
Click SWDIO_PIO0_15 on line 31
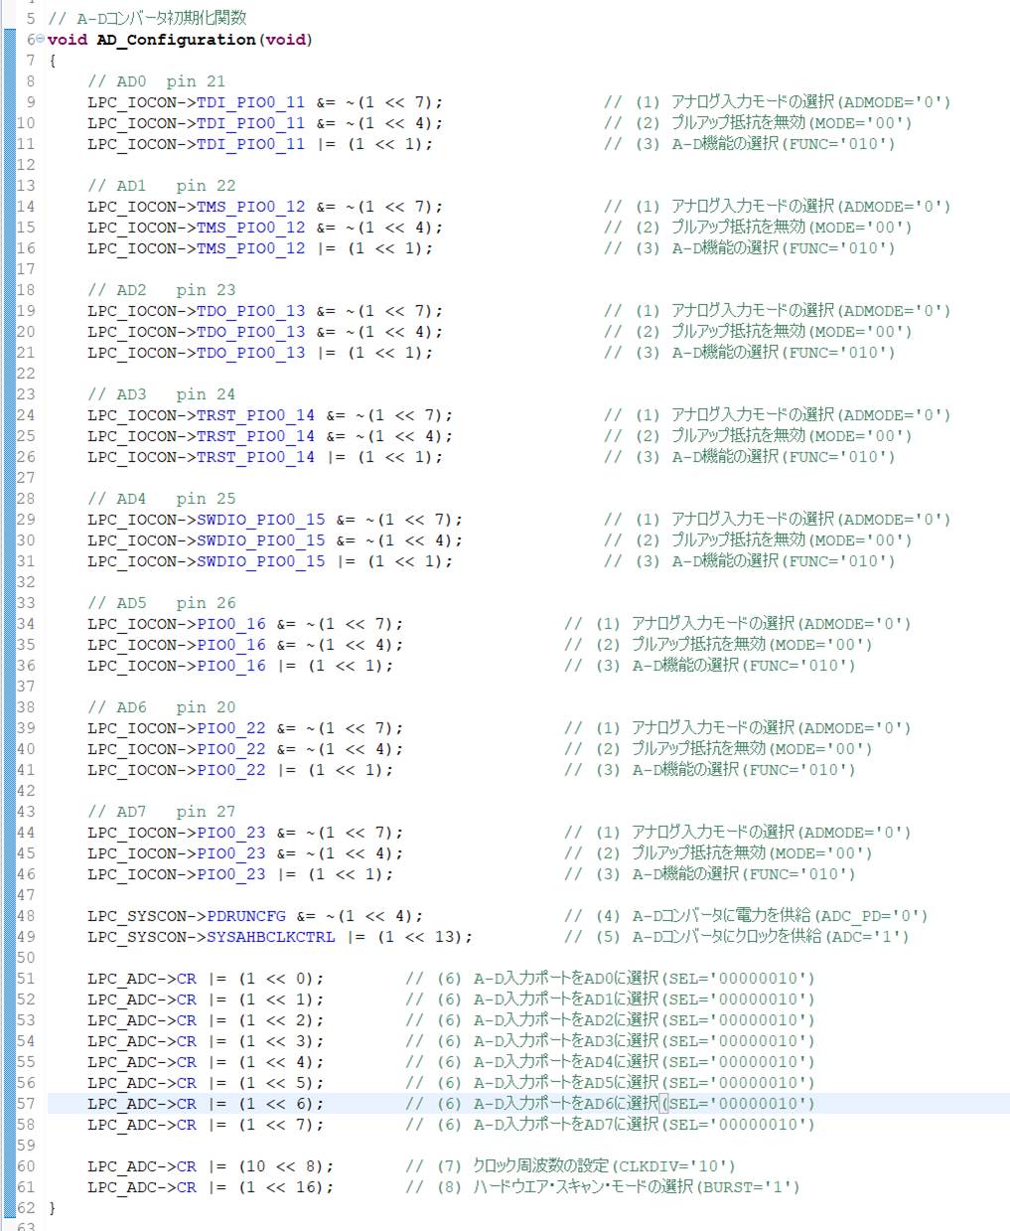point(260,561)
